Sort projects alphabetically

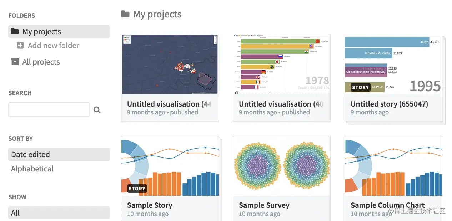coord(32,169)
